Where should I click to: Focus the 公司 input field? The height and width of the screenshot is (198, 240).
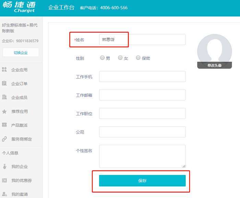click(x=142, y=132)
